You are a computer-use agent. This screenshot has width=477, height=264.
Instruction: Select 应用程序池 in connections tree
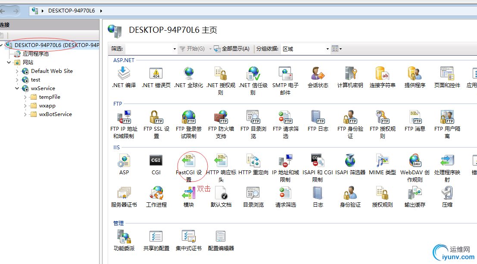tap(36, 54)
